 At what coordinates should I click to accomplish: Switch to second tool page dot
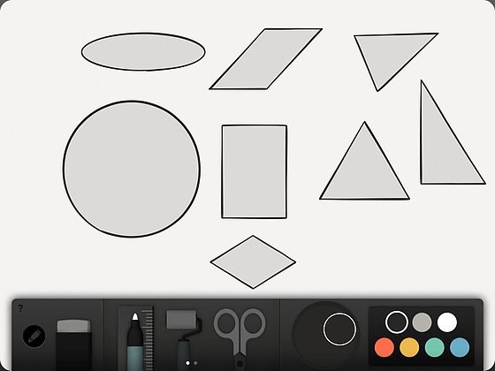coord(195,363)
